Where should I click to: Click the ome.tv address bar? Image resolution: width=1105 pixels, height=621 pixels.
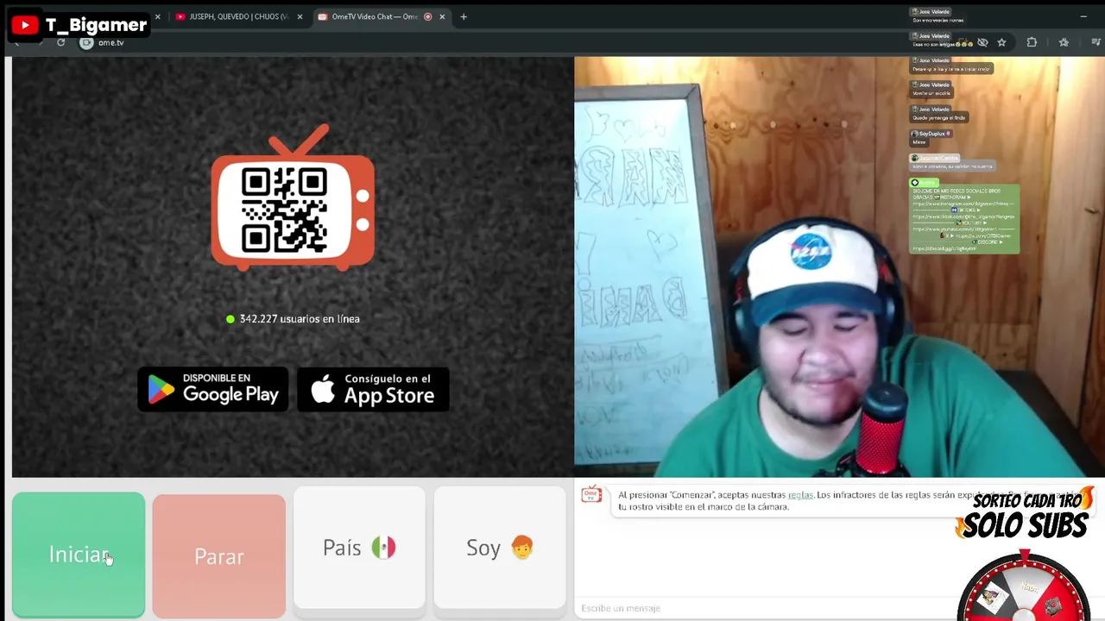[x=518, y=42]
